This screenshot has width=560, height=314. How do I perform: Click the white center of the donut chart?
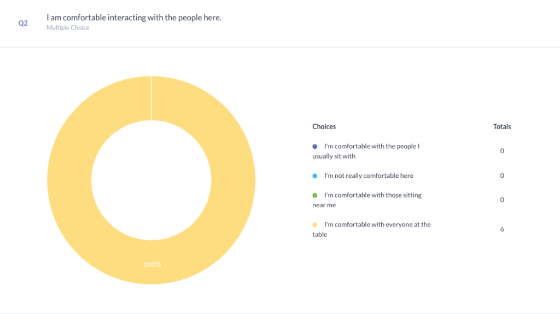[x=151, y=181]
